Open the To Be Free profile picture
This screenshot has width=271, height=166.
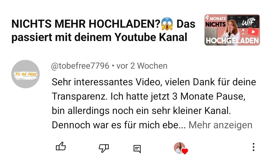tap(25, 74)
